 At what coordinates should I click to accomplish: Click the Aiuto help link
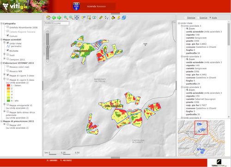click(214, 18)
